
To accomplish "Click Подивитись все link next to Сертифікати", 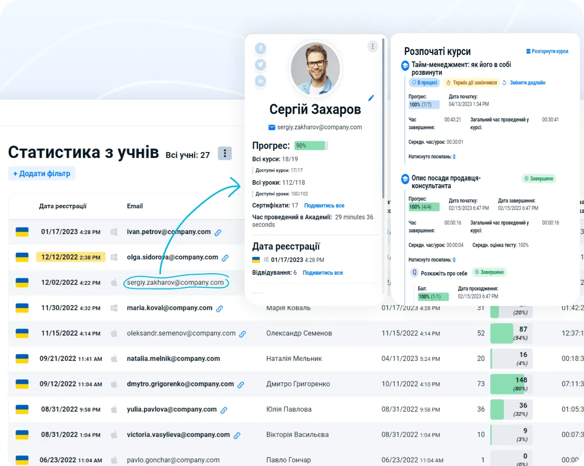I will pyautogui.click(x=324, y=205).
